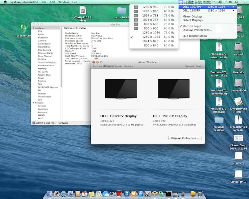Open the DELL 1907FPV submenu arrow
This screenshot has width=249, height=199.
coord(233,7)
